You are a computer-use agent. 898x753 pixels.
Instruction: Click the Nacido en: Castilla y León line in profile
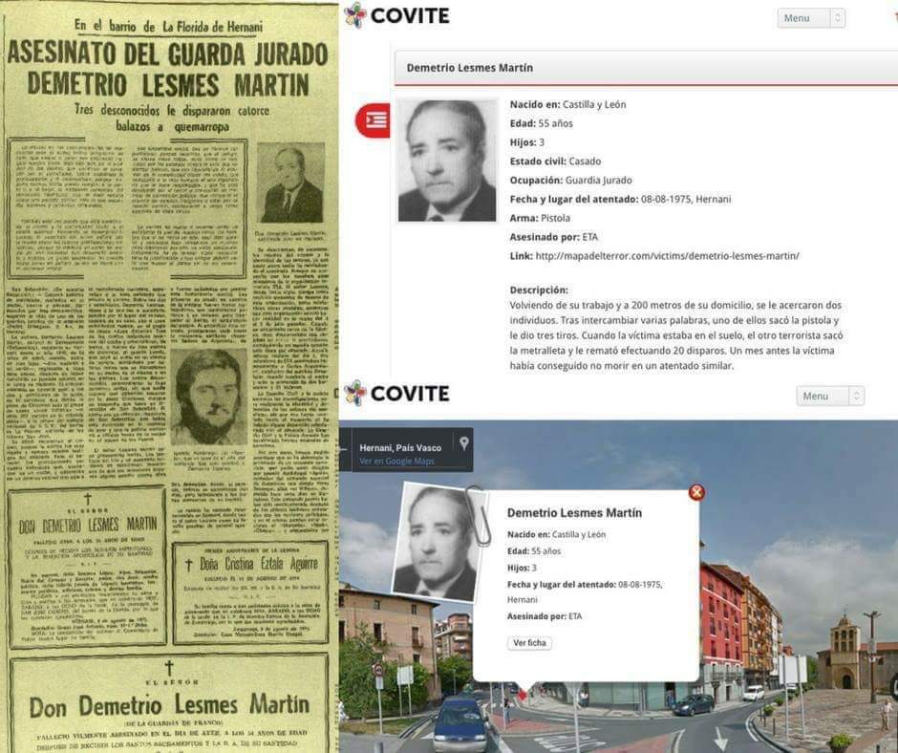[x=567, y=104]
